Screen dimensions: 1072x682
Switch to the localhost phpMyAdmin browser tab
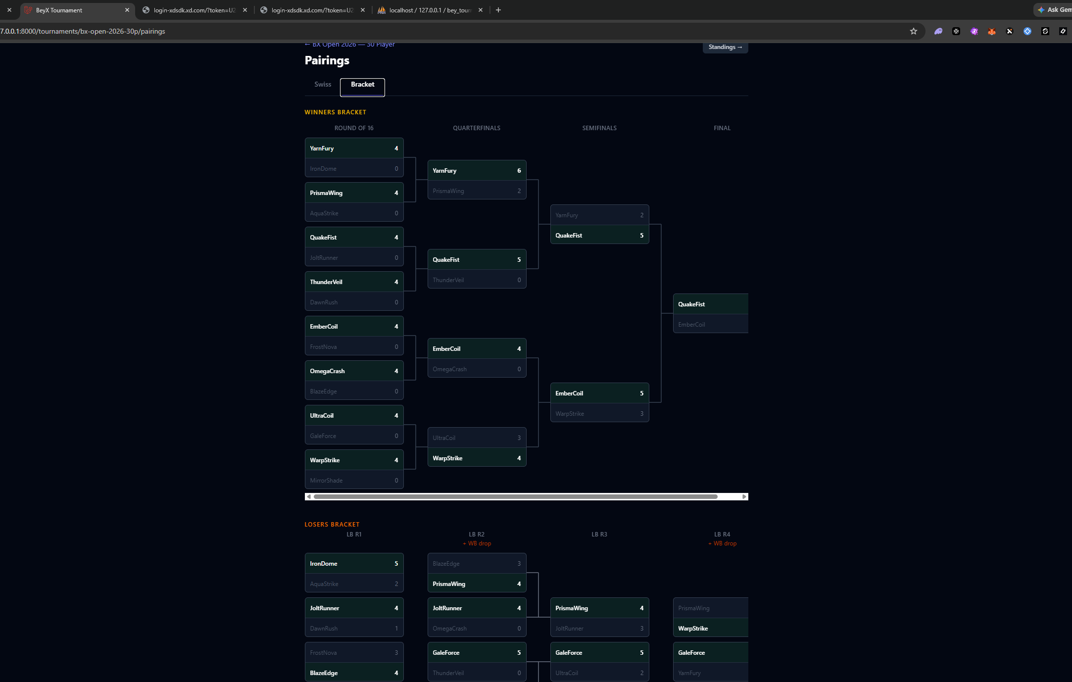[430, 10]
